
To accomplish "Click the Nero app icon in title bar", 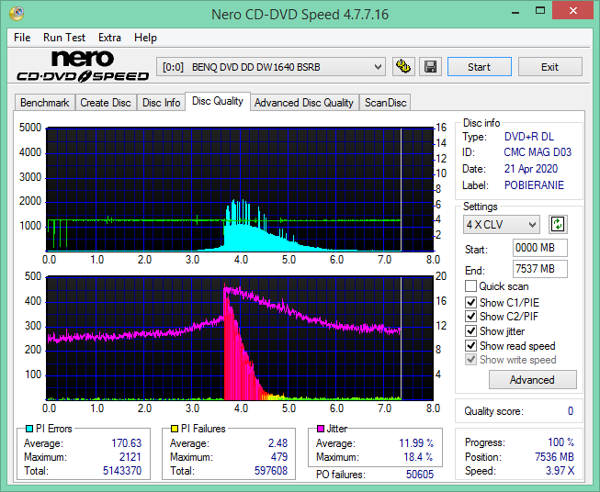I will point(17,14).
